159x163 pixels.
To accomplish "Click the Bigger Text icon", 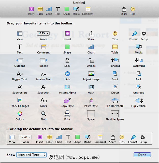I will point(20,74).
